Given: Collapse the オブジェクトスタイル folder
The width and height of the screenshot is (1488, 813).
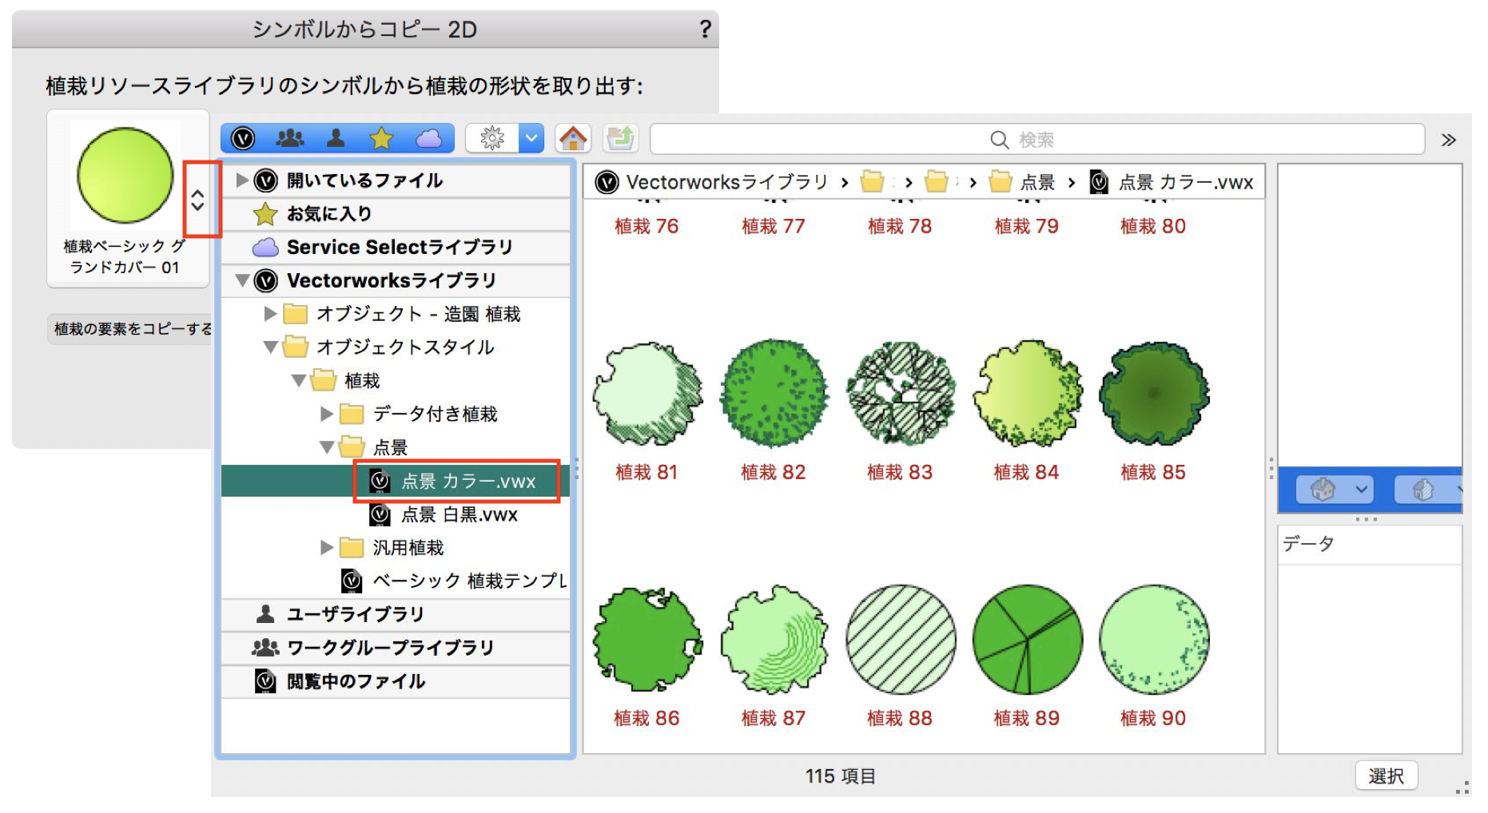Looking at the screenshot, I should pyautogui.click(x=270, y=347).
